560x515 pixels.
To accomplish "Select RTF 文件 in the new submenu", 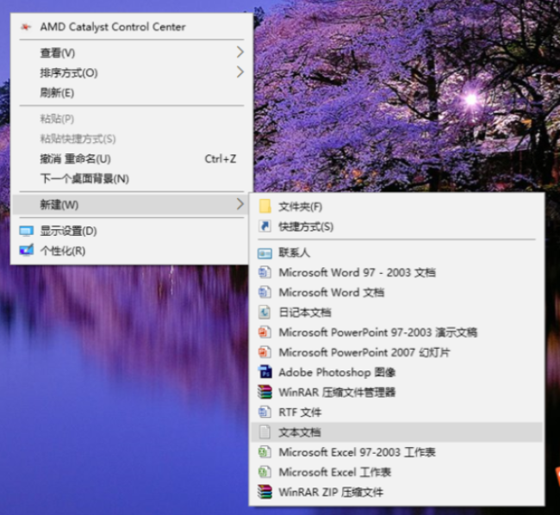I will tap(300, 413).
